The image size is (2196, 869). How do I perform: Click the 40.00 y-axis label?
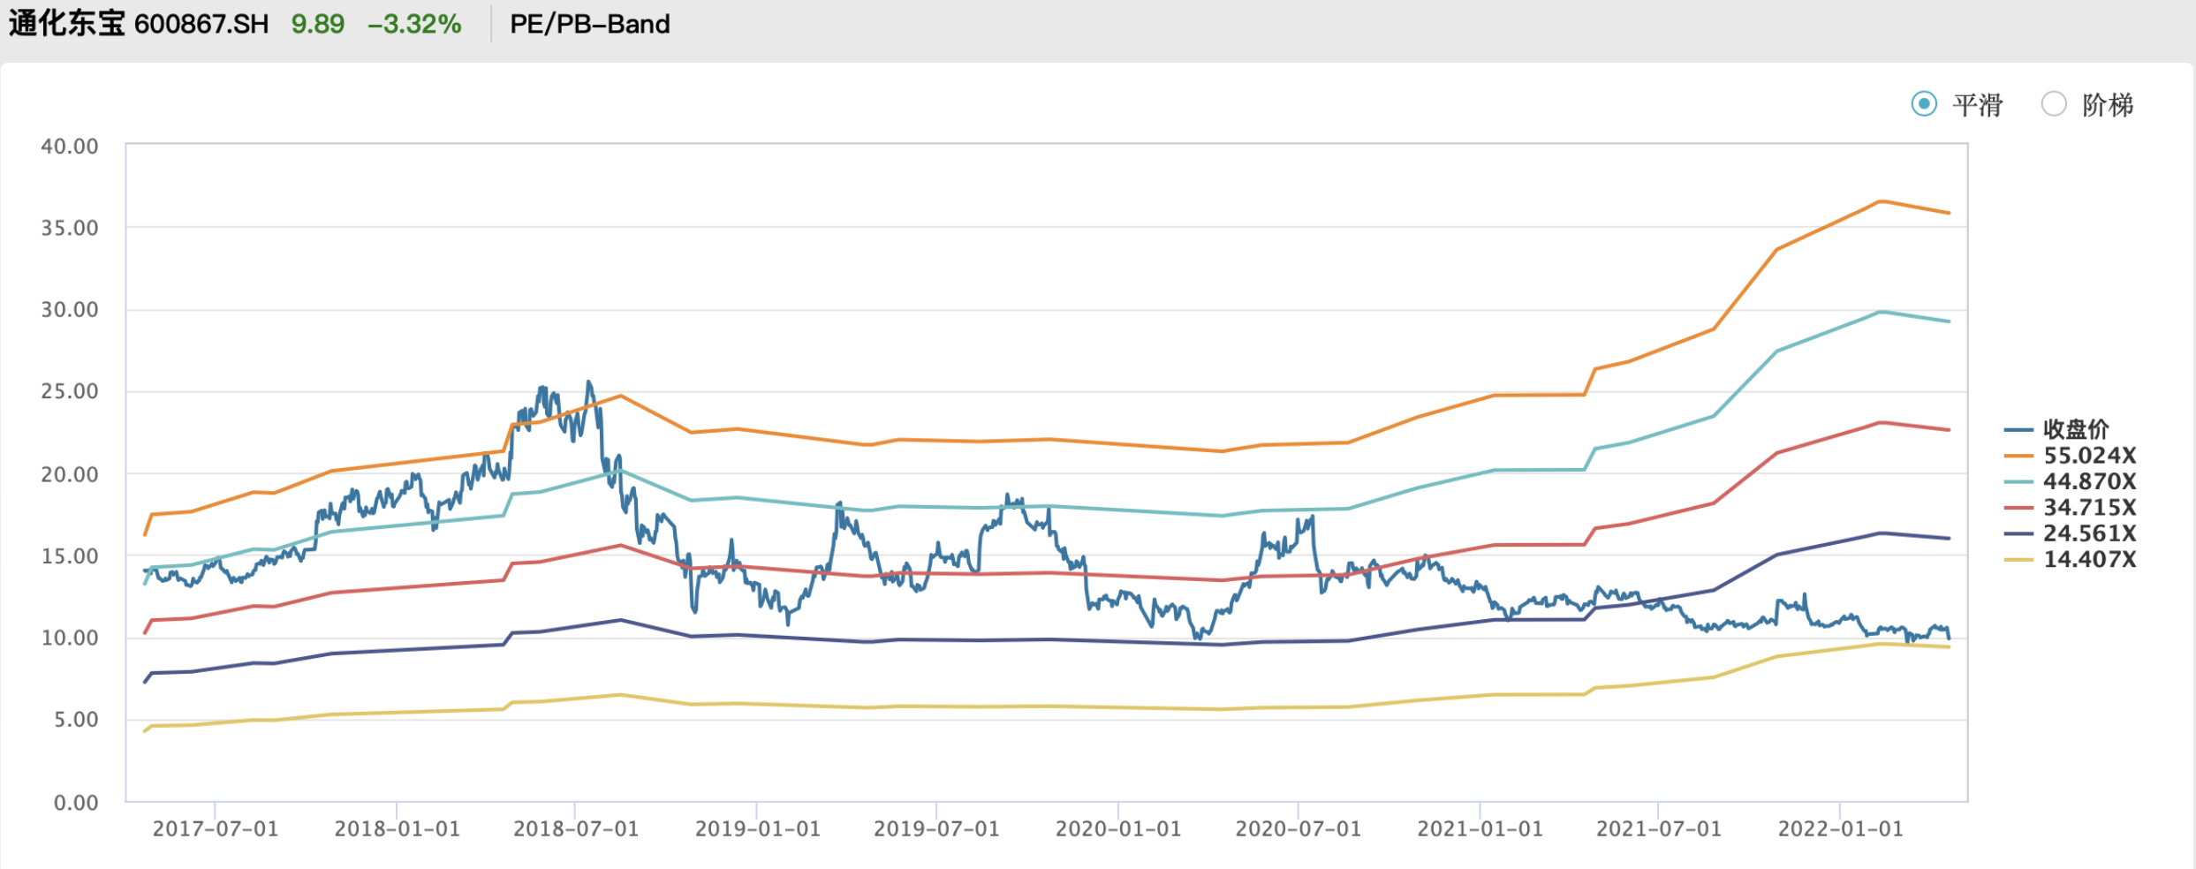[70, 147]
